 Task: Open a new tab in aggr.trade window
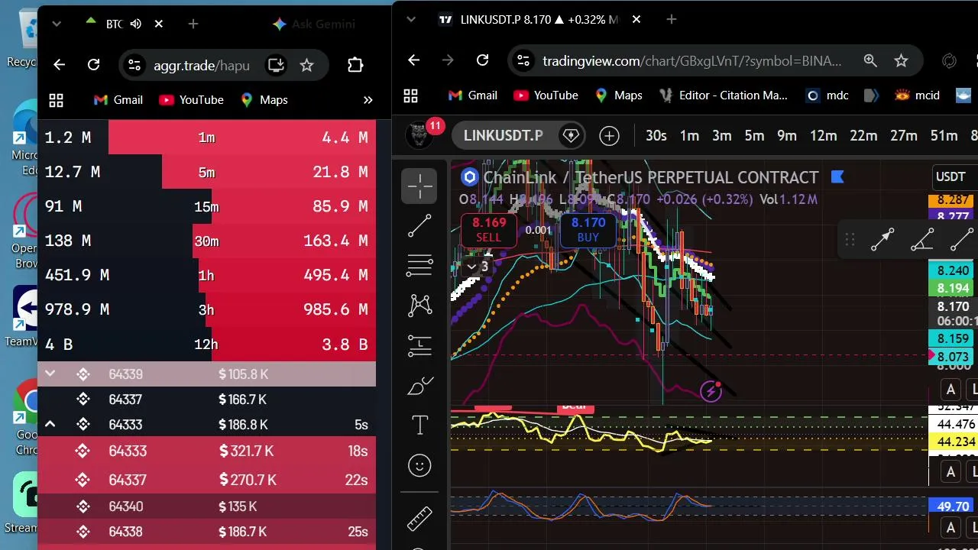pos(193,24)
